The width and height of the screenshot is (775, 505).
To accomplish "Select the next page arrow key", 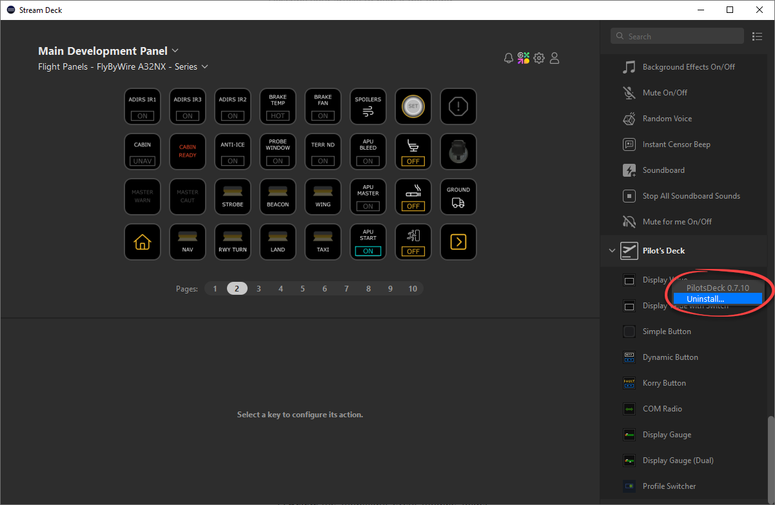I will click(458, 242).
